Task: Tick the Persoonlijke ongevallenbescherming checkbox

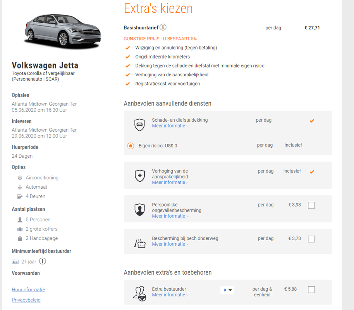Action: click(x=311, y=205)
